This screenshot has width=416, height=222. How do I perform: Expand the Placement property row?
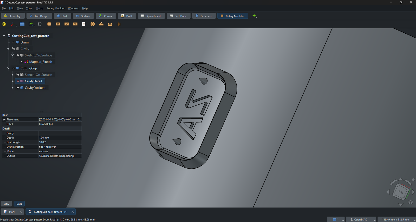point(4,119)
